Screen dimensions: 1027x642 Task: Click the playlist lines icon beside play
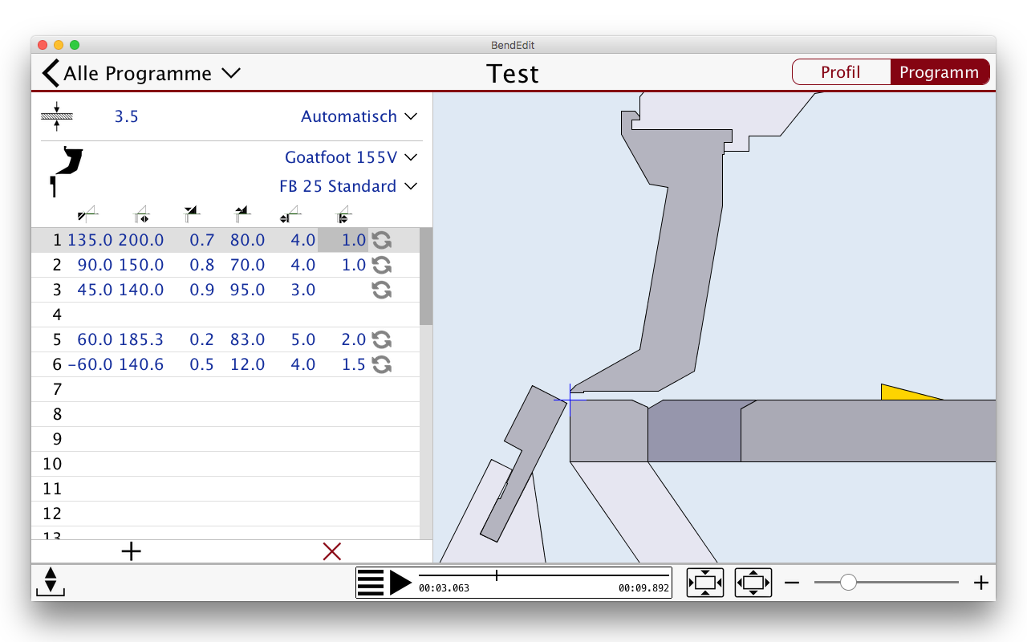(x=371, y=583)
